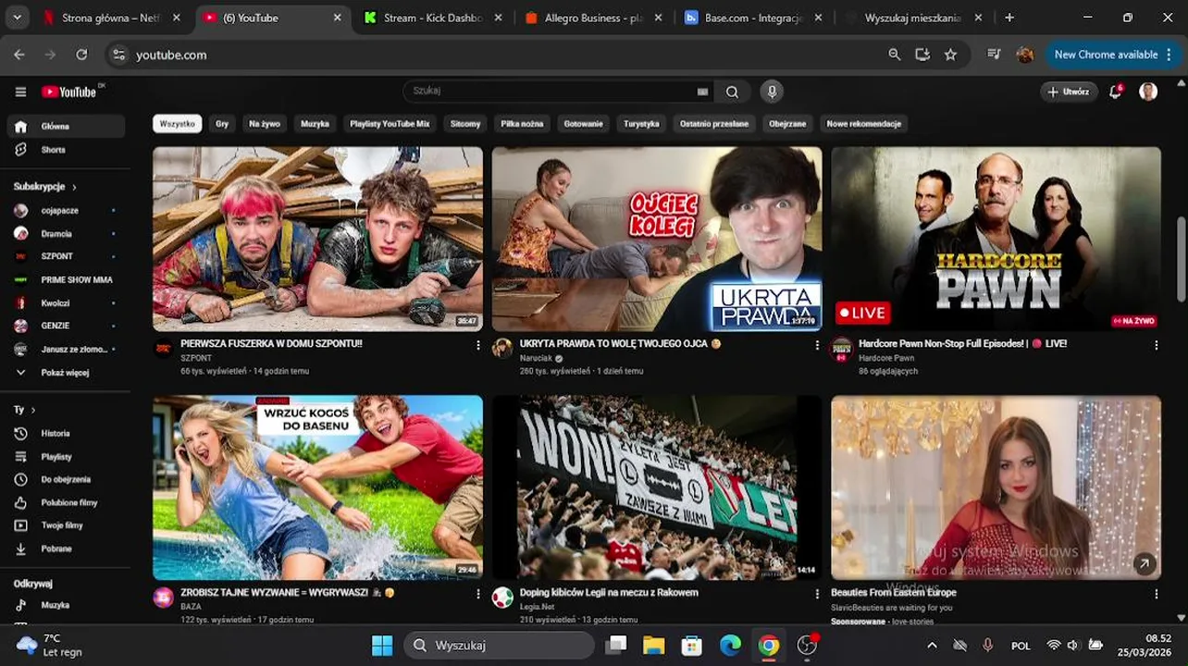The width and height of the screenshot is (1188, 666).
Task: Open options menu for Doping kibiców Legii video
Action: [817, 594]
